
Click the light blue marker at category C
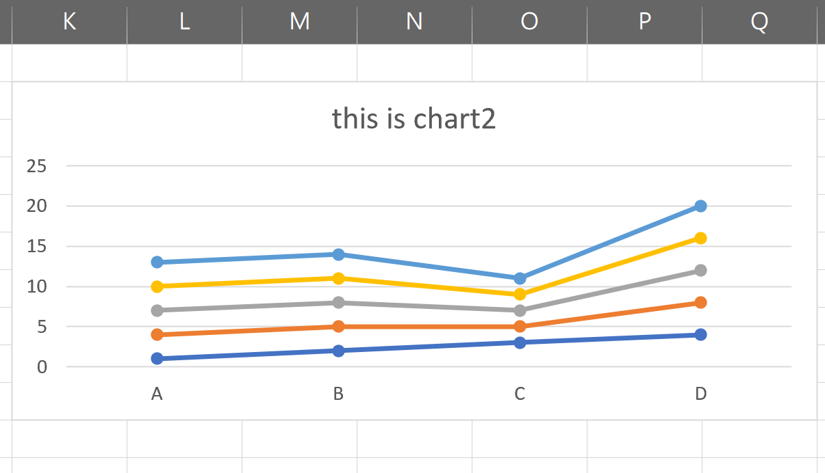coord(520,278)
